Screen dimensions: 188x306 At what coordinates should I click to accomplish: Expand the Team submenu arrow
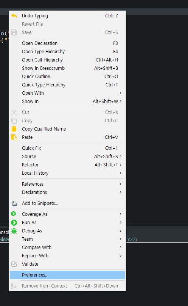(x=121, y=239)
